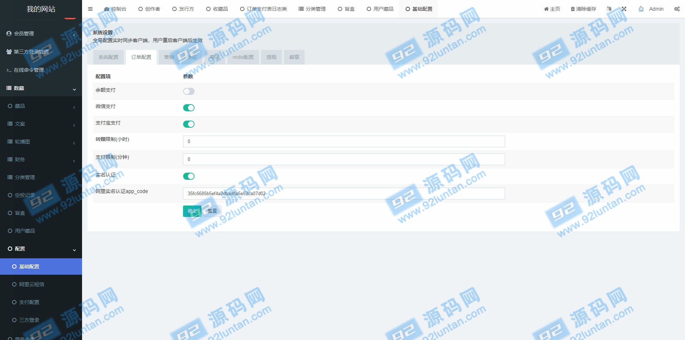The height and width of the screenshot is (340, 685).
Task: Click the 确定 confirm button
Action: click(x=192, y=211)
